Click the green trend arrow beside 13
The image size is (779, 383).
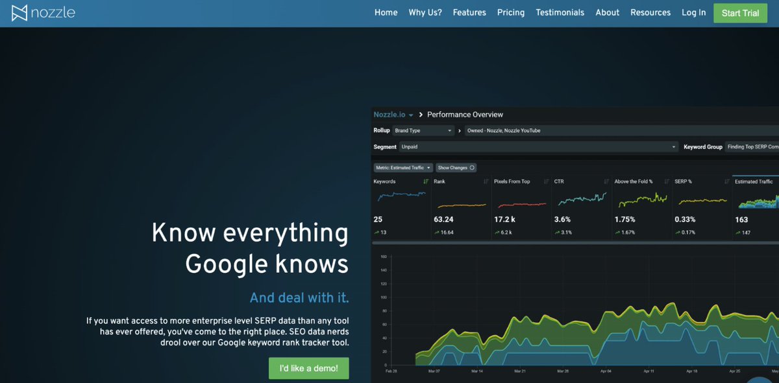[x=377, y=233]
